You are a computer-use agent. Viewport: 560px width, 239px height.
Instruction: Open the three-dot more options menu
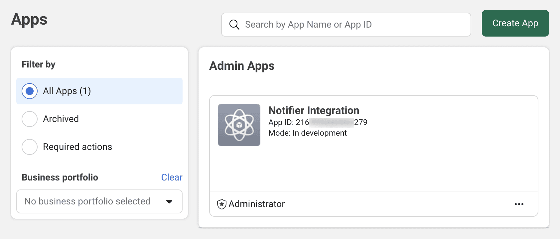pyautogui.click(x=519, y=204)
